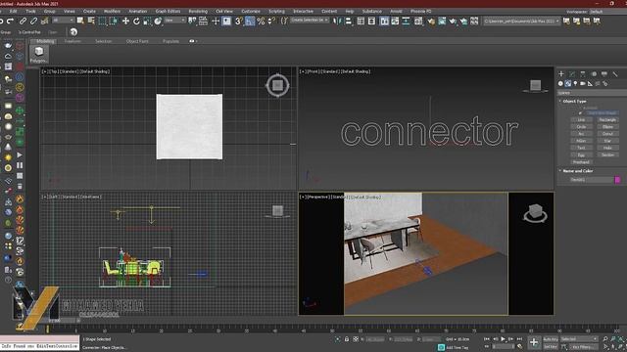This screenshot has height=352, width=627.
Task: Switch to the Freeform ribbon tab
Action: [x=72, y=41]
